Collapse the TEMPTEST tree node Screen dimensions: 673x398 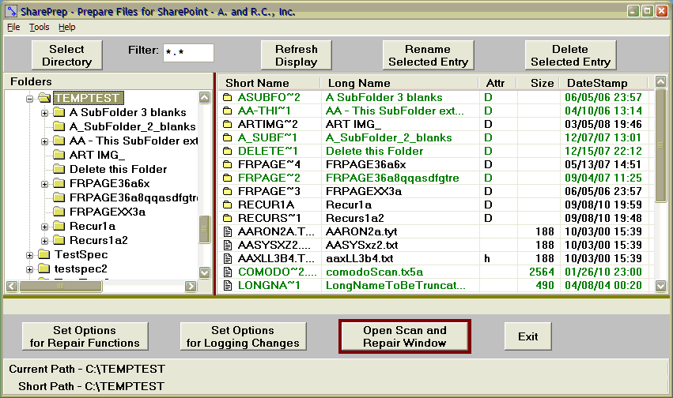[x=29, y=99]
